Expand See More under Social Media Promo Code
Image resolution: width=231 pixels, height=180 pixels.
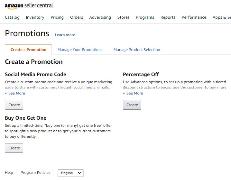pos(15,93)
